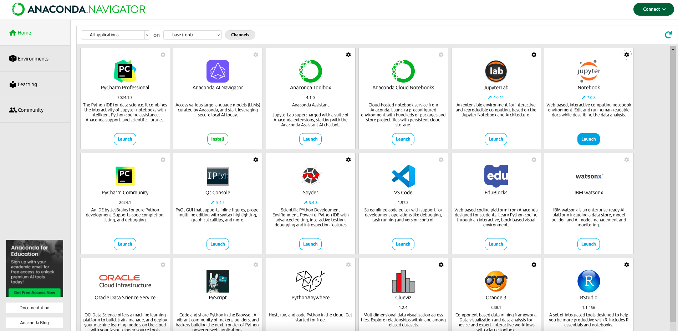Launch VS Code

pos(403,244)
